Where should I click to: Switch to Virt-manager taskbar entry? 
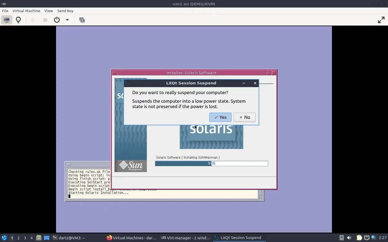coord(186,238)
